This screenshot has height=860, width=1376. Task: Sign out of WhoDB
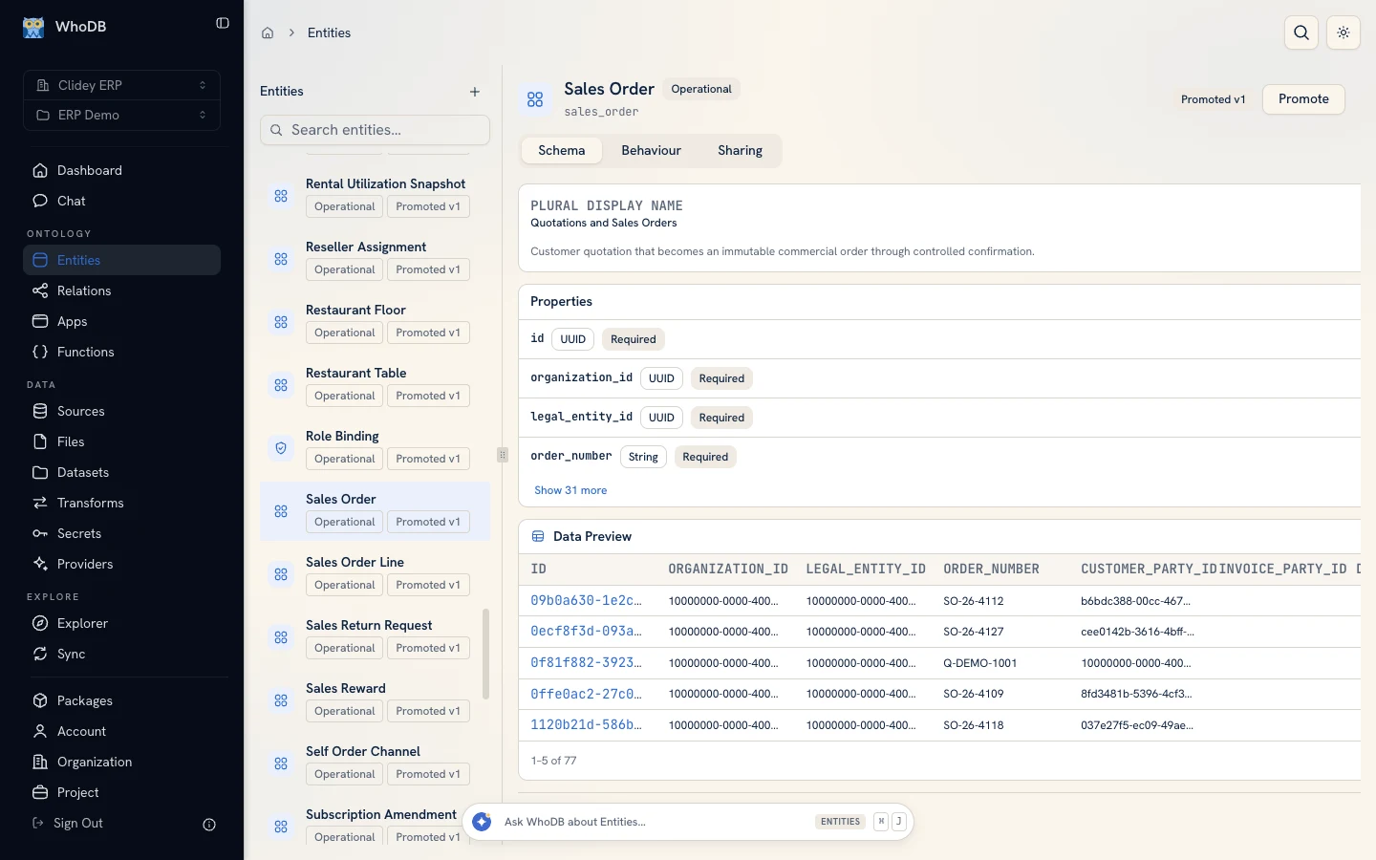pos(69,823)
